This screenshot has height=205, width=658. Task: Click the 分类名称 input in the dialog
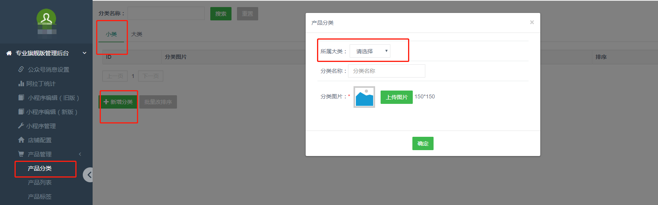386,71
